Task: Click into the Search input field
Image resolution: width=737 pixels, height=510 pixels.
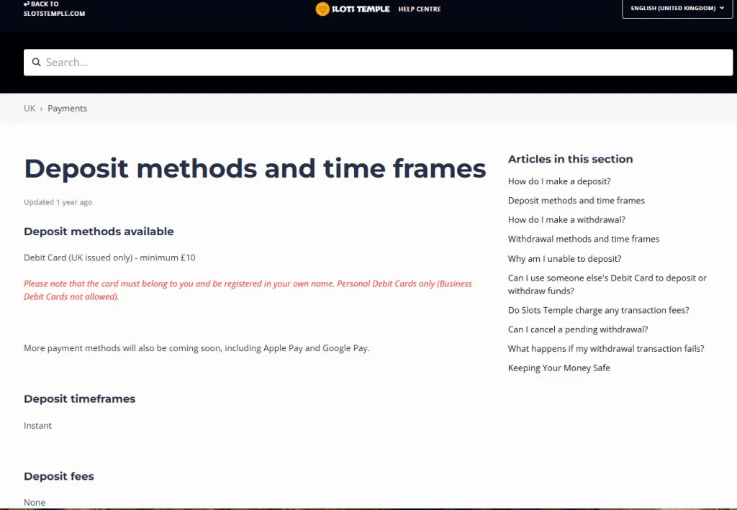Action: [x=378, y=63]
